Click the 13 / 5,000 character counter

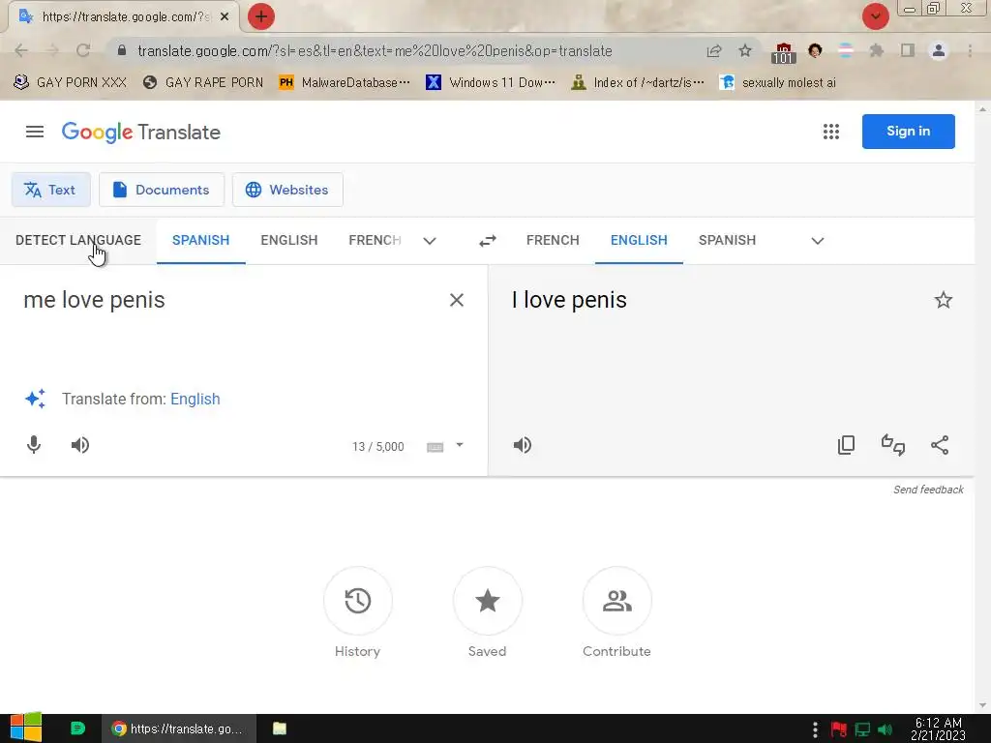378,447
